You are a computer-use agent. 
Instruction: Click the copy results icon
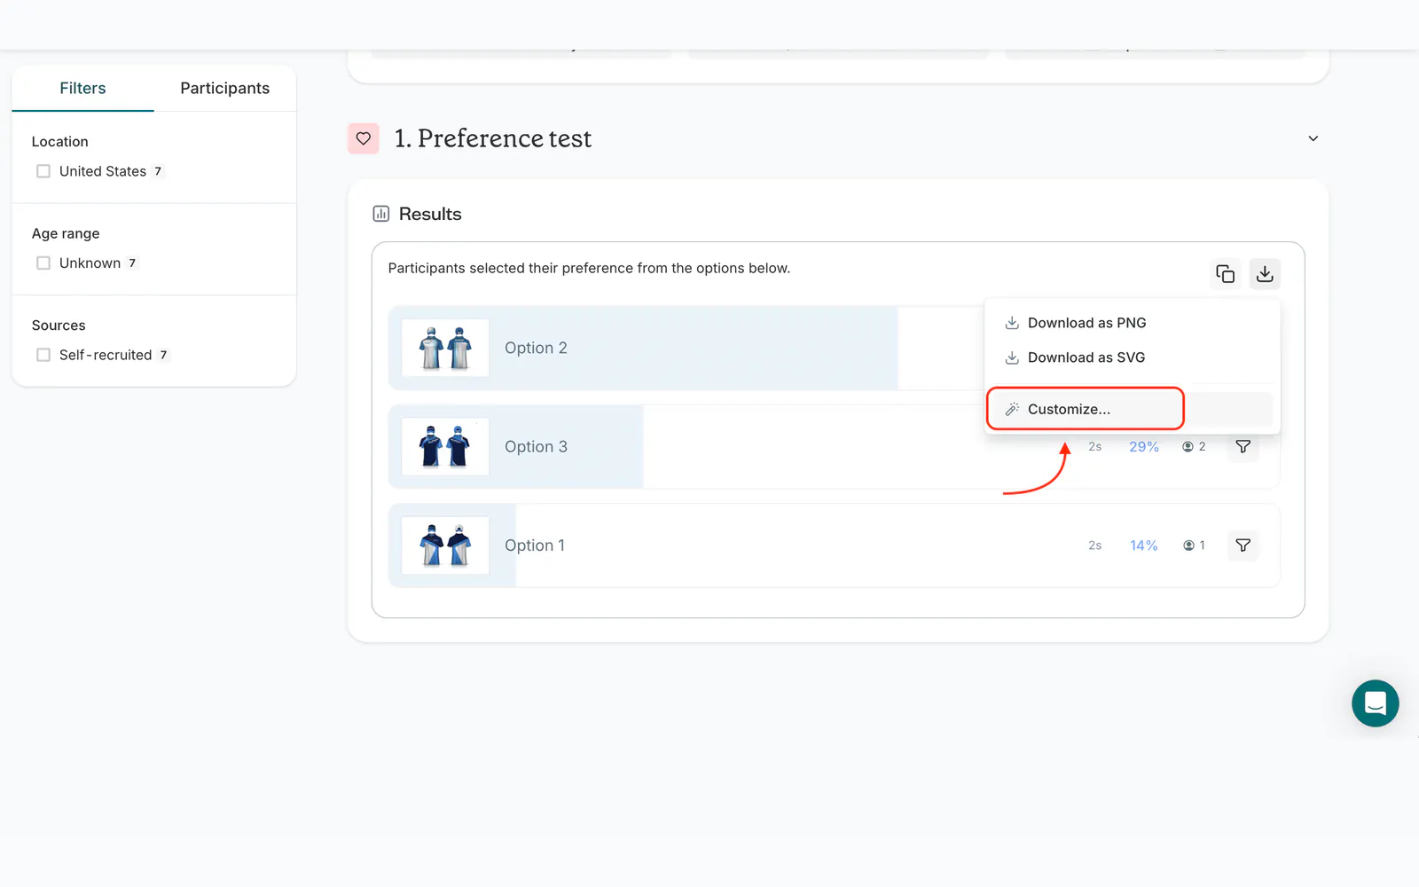[x=1225, y=274]
